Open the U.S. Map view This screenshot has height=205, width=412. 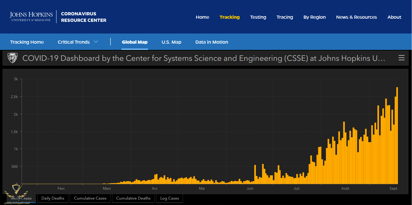pyautogui.click(x=171, y=42)
